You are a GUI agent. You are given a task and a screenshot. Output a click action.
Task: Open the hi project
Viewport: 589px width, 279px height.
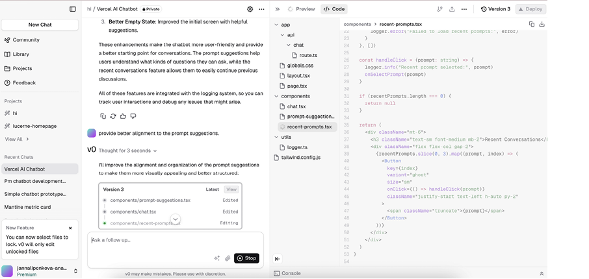[x=11, y=113]
